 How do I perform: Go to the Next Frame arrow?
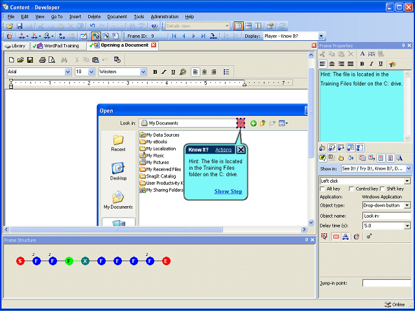click(x=193, y=36)
